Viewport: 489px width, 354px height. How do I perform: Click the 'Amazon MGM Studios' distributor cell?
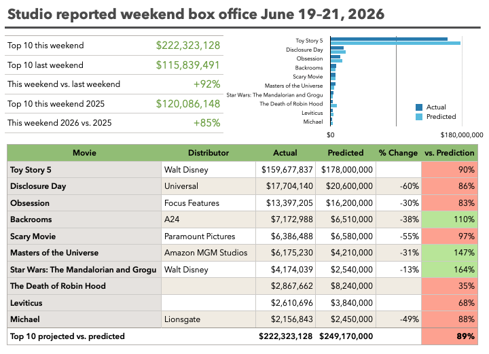click(209, 253)
